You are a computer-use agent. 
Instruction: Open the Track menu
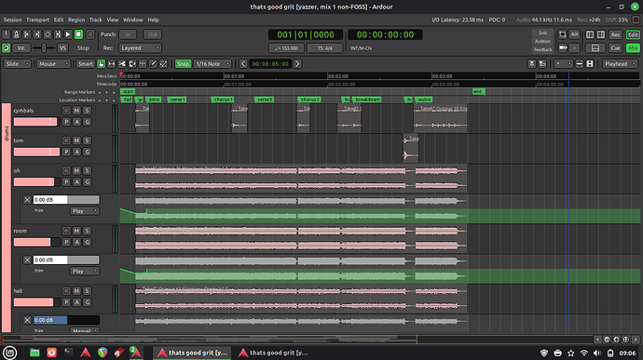[x=96, y=20]
